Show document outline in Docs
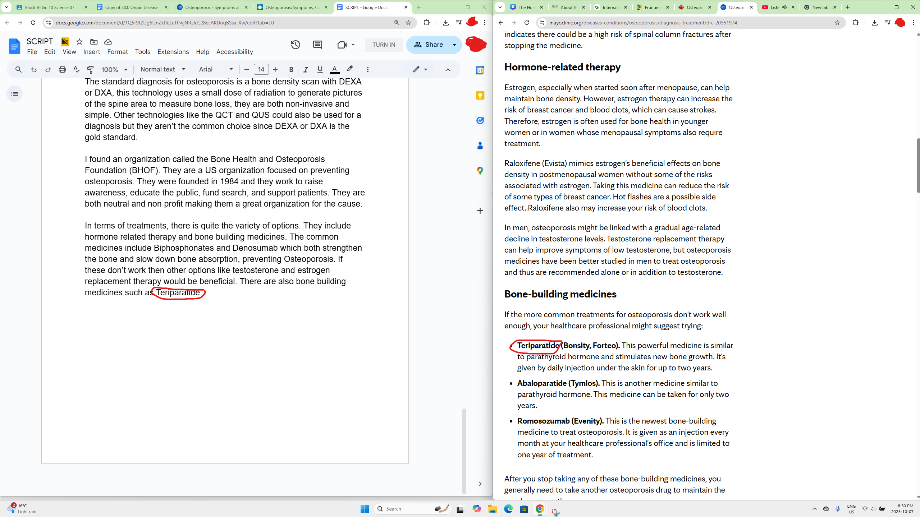 click(x=15, y=94)
